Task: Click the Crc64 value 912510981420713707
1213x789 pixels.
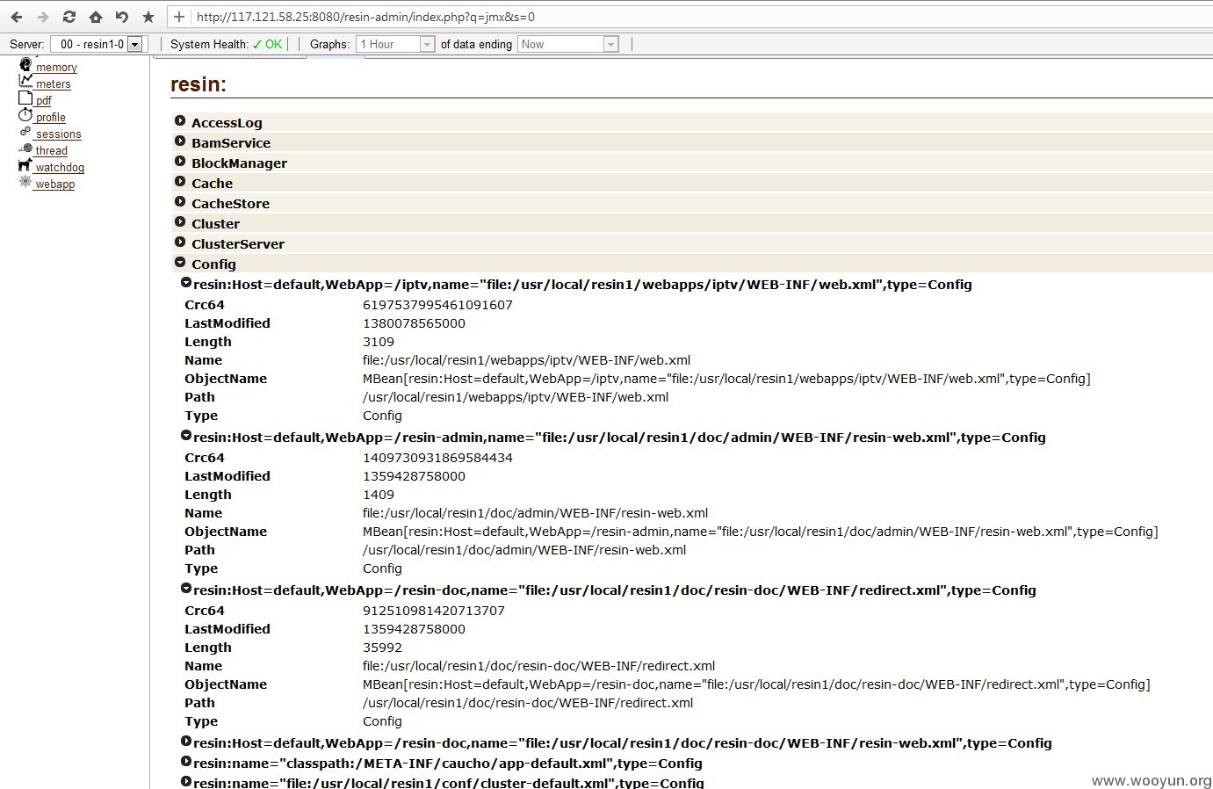Action: click(434, 611)
